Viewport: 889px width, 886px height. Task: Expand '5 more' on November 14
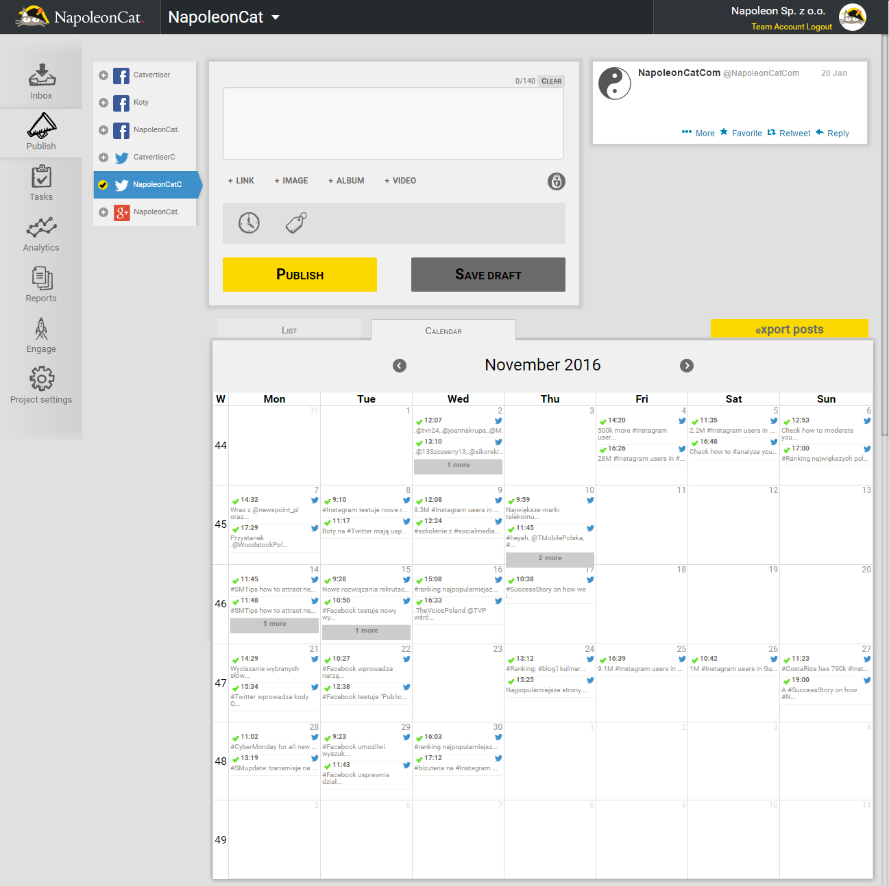pyautogui.click(x=274, y=624)
